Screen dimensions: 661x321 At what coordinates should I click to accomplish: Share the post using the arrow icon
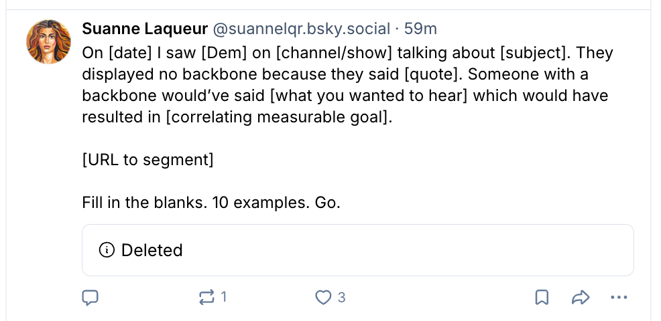(x=581, y=297)
